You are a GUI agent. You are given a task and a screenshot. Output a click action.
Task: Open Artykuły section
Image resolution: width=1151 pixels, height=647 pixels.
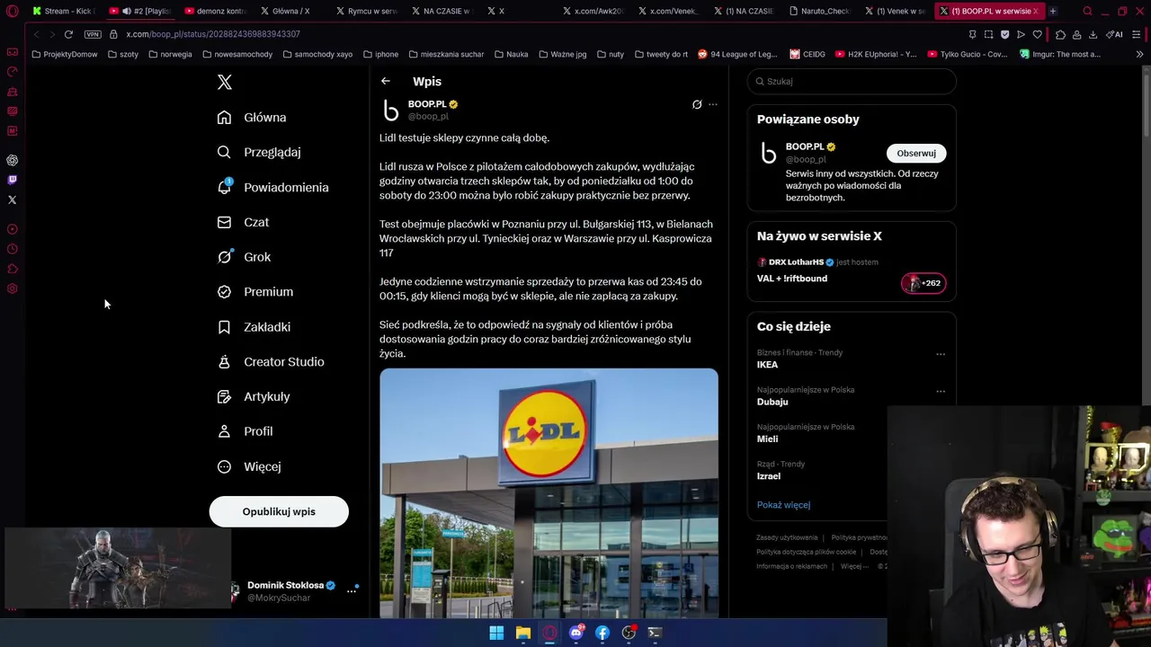(x=254, y=397)
